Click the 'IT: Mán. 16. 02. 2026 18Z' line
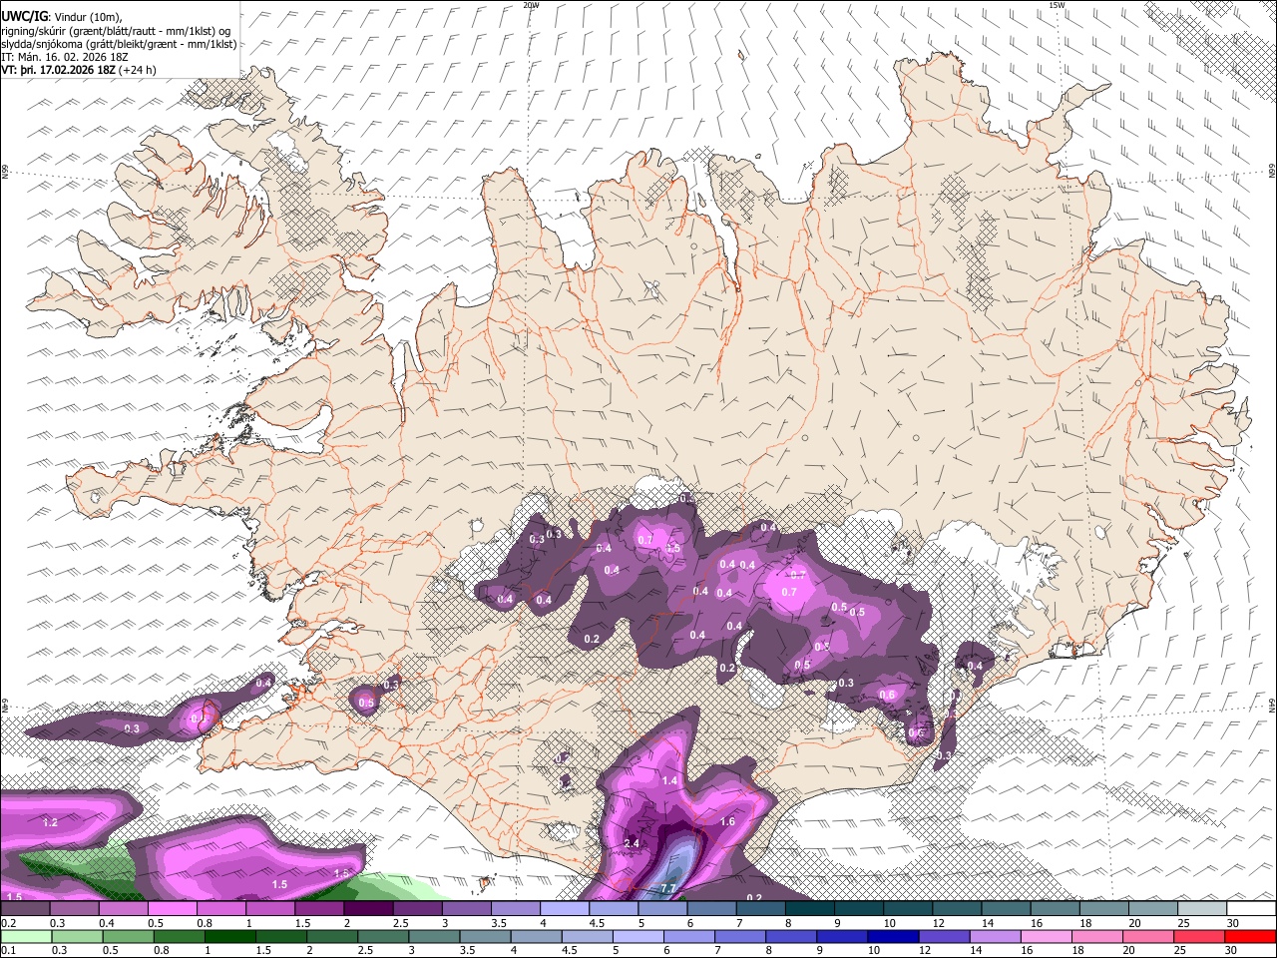1277x958 pixels. [x=64, y=57]
